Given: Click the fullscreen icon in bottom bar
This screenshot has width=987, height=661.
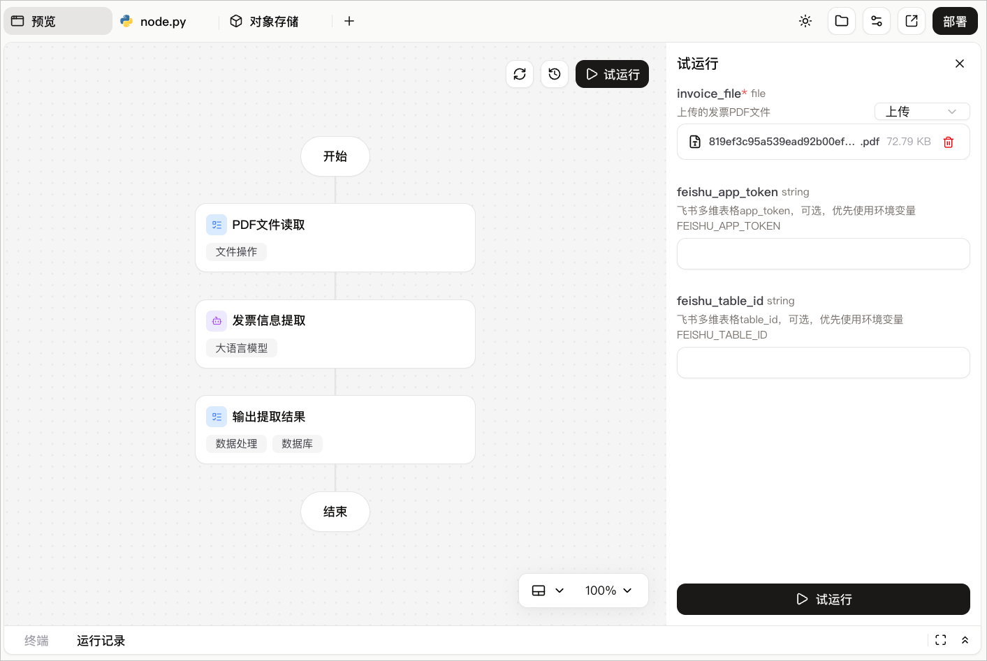Looking at the screenshot, I should [941, 640].
